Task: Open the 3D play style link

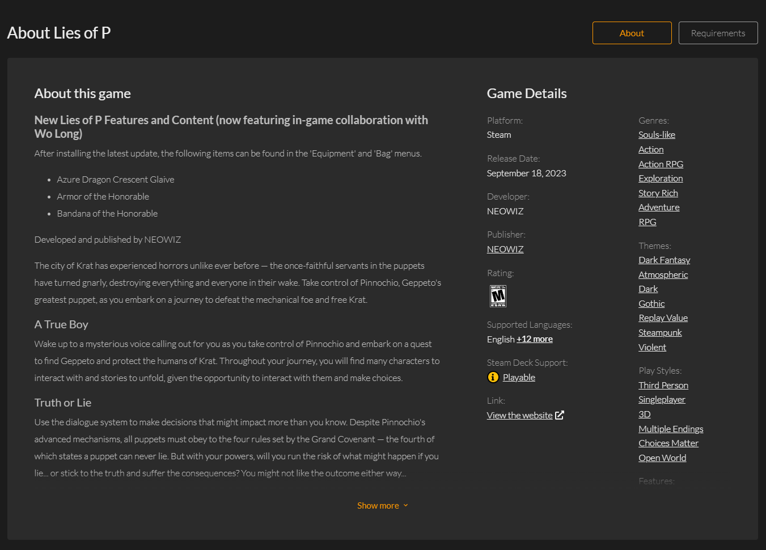Action: 645,414
